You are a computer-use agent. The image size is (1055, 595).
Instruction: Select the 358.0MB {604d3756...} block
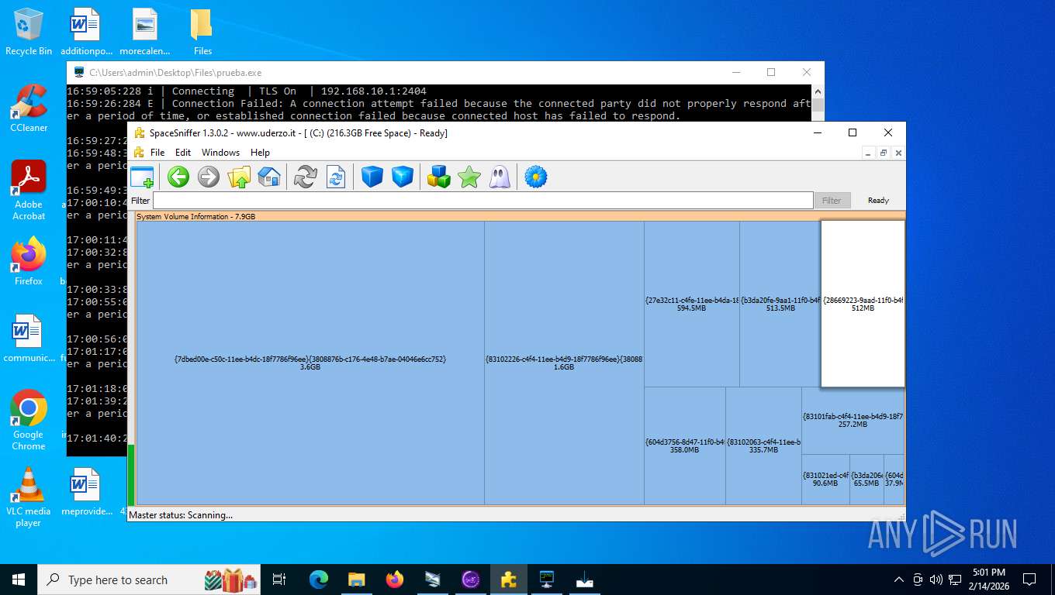[685, 445]
